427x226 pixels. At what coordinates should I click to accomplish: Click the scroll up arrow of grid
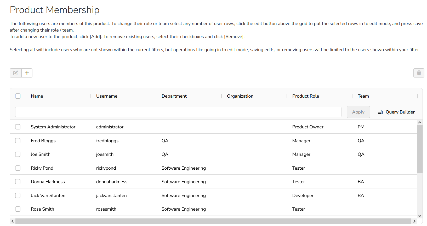[420, 122]
